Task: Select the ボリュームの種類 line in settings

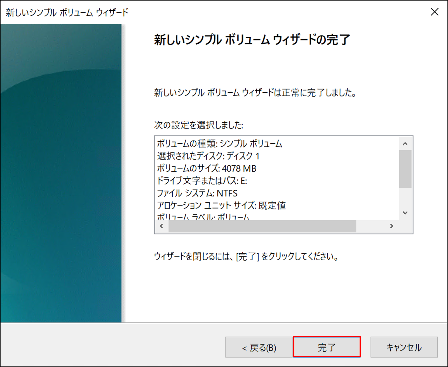Action: [219, 144]
